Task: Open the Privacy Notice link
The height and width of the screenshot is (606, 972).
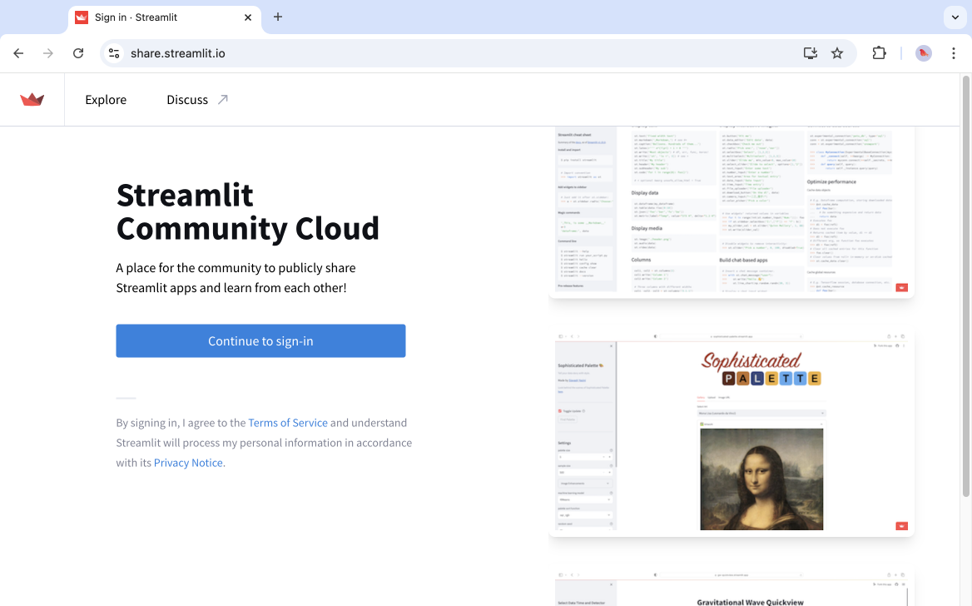Action: [x=187, y=462]
